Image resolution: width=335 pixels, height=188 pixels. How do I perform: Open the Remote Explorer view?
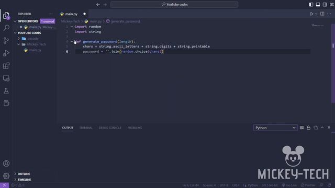[x=6, y=78]
